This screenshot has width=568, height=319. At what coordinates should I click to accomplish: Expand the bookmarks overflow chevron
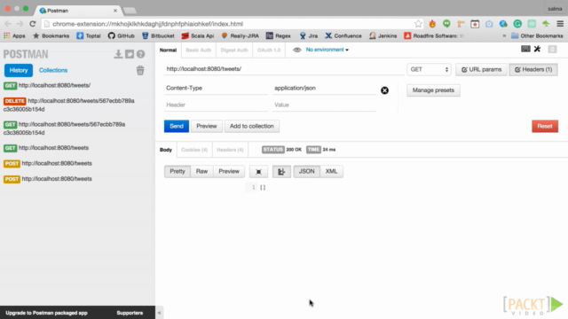tap(504, 35)
